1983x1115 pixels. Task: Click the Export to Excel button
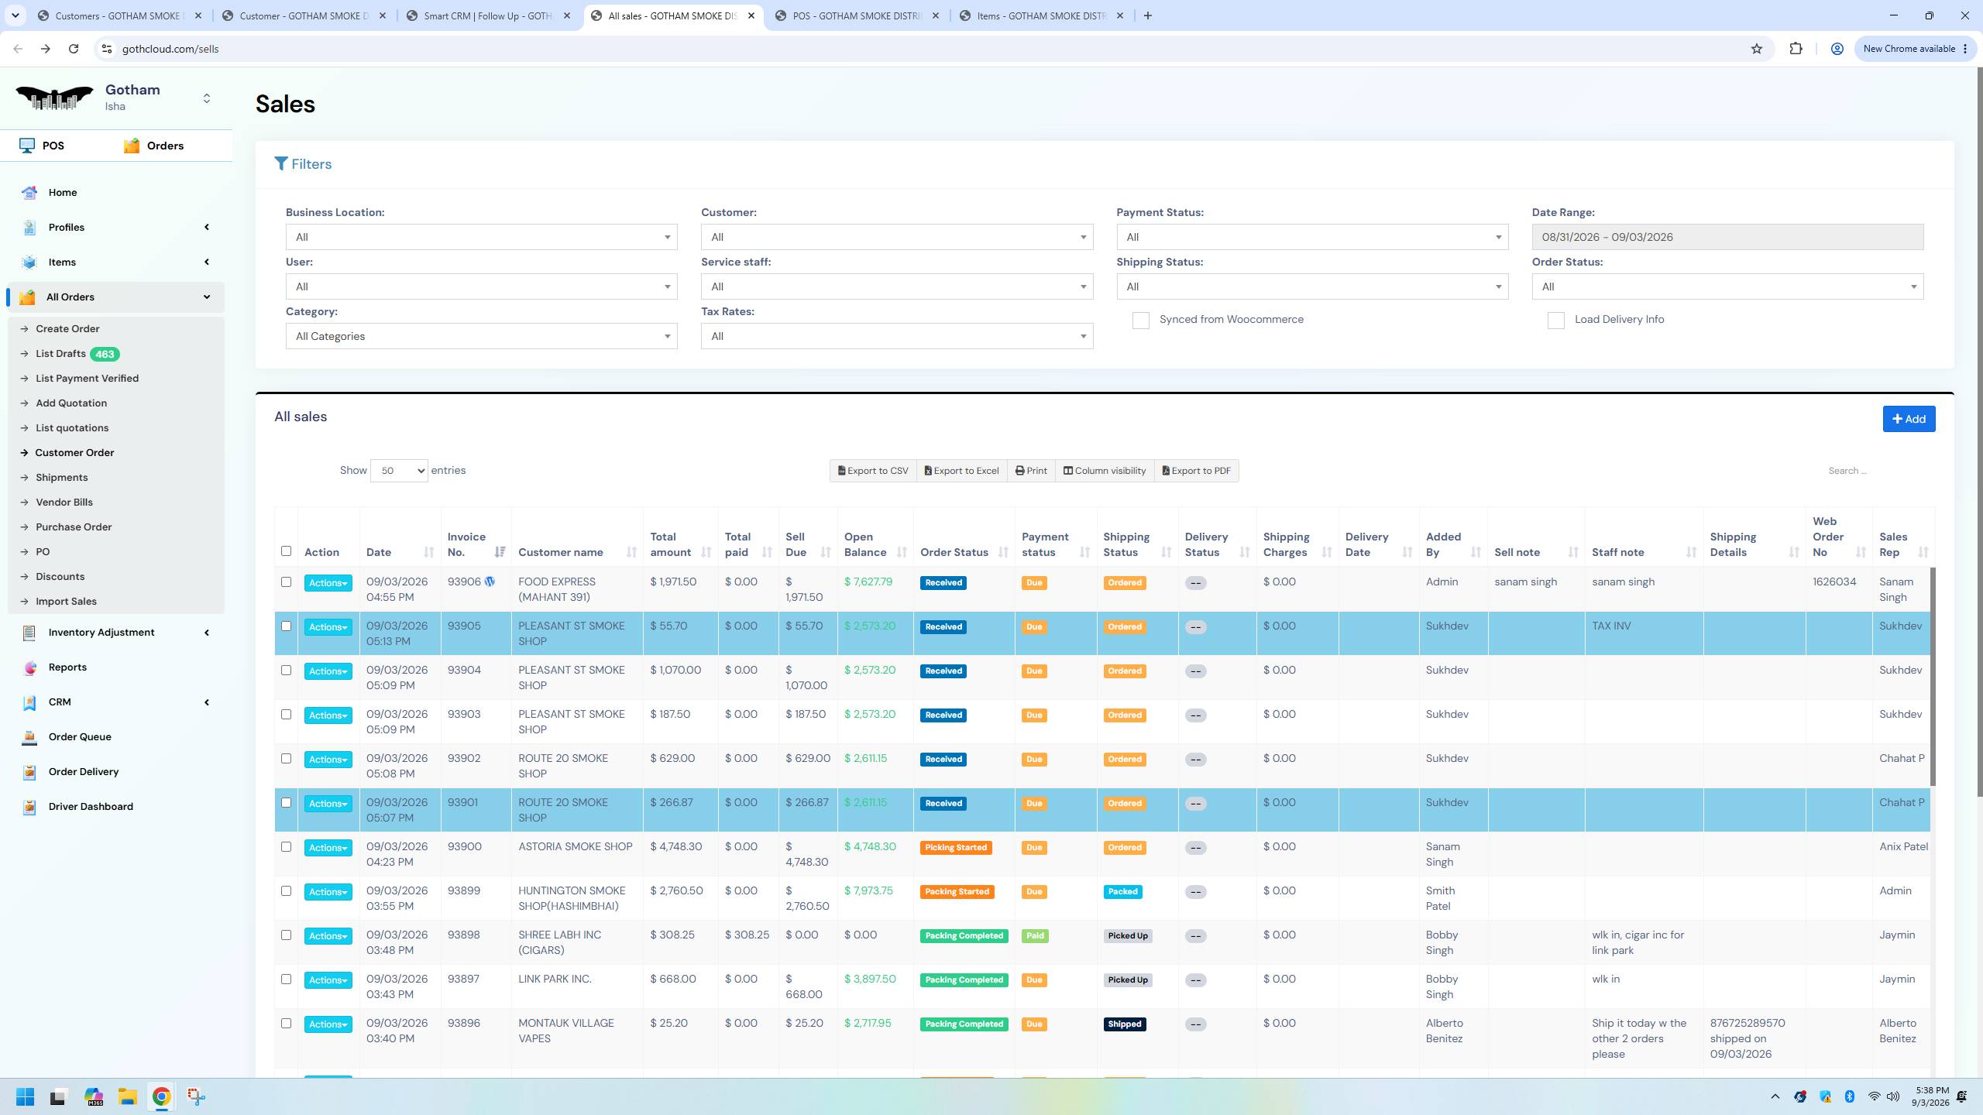(x=961, y=471)
